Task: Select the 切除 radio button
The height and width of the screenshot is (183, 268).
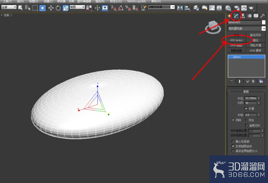Action: point(233,120)
